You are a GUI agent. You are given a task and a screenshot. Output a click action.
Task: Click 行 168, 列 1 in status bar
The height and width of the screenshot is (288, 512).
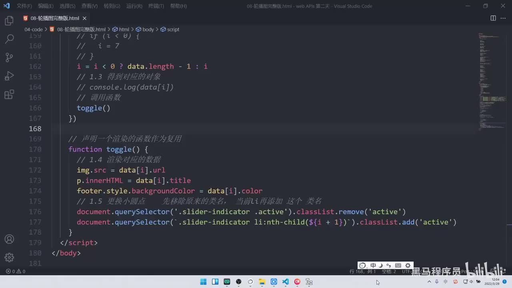click(x=363, y=271)
